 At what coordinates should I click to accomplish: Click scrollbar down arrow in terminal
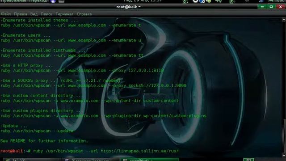pyautogui.click(x=284, y=155)
